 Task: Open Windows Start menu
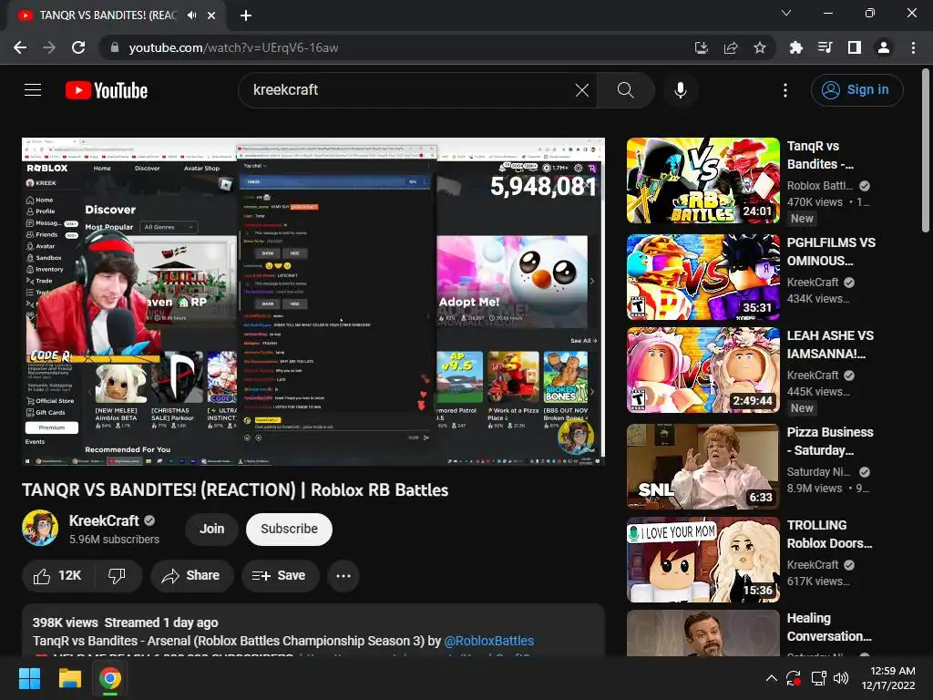click(29, 678)
